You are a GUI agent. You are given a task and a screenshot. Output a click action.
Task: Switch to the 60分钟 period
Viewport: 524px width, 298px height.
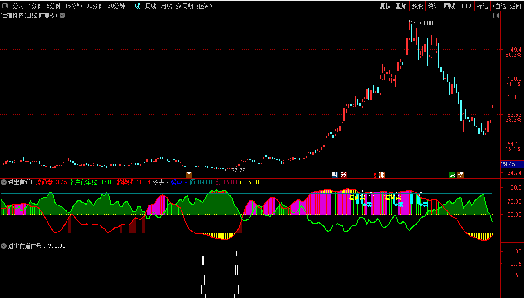(x=116, y=6)
